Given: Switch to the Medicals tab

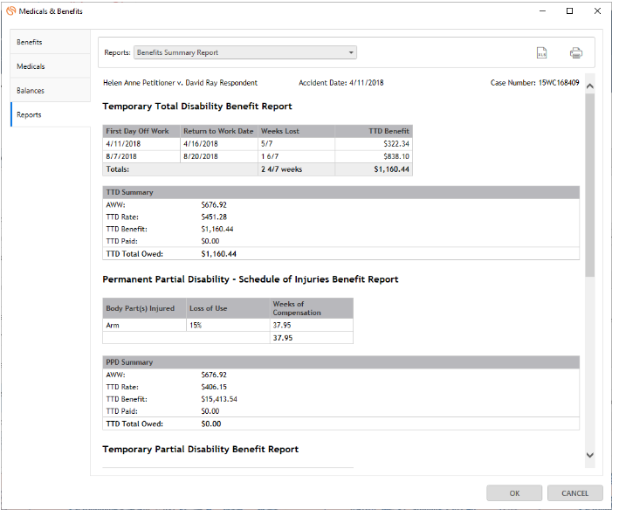Looking at the screenshot, I should (50, 66).
